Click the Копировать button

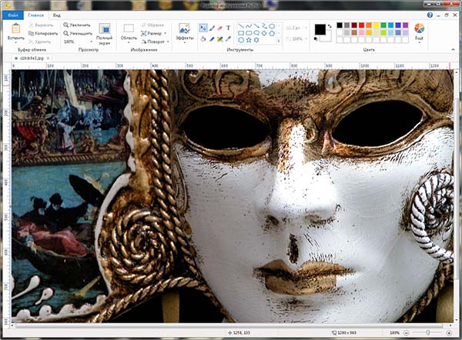[x=42, y=33]
